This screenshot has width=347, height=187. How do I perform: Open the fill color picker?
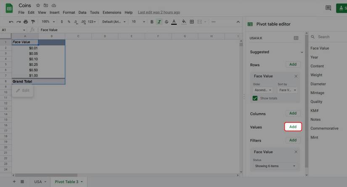pos(184,22)
